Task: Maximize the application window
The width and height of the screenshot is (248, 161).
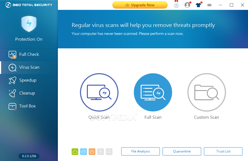Action: (231, 5)
